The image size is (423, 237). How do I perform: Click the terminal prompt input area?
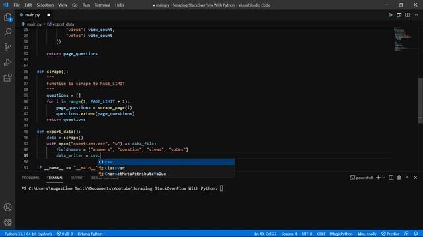[x=221, y=188]
